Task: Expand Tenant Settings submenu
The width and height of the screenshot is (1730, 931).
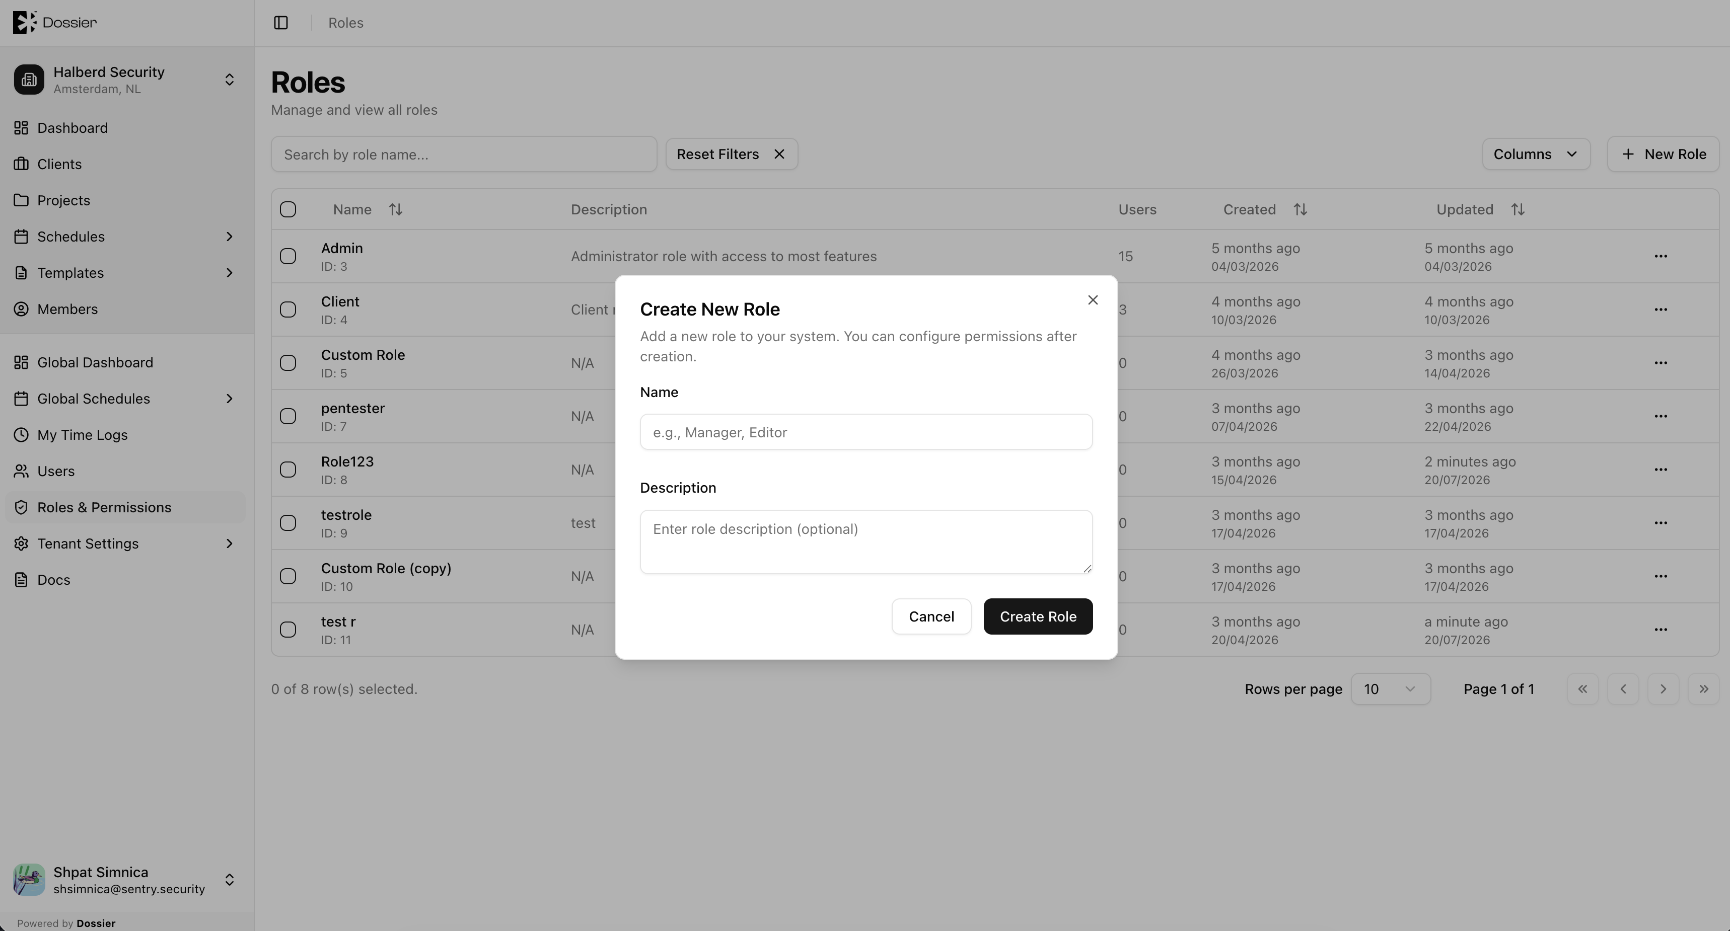Action: click(x=229, y=544)
